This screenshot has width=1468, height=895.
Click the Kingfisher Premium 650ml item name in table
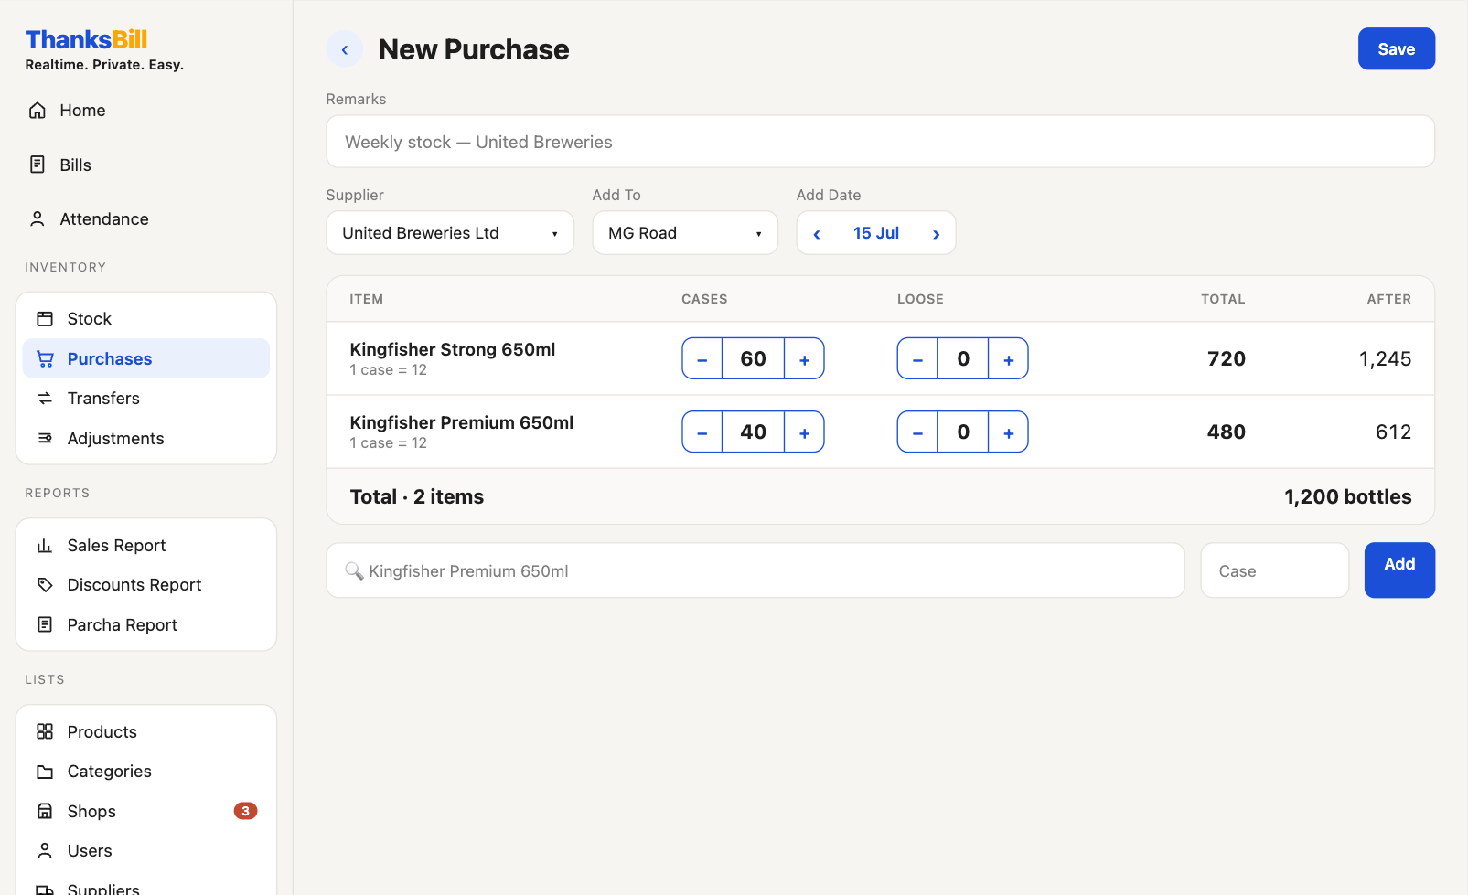pos(462,422)
